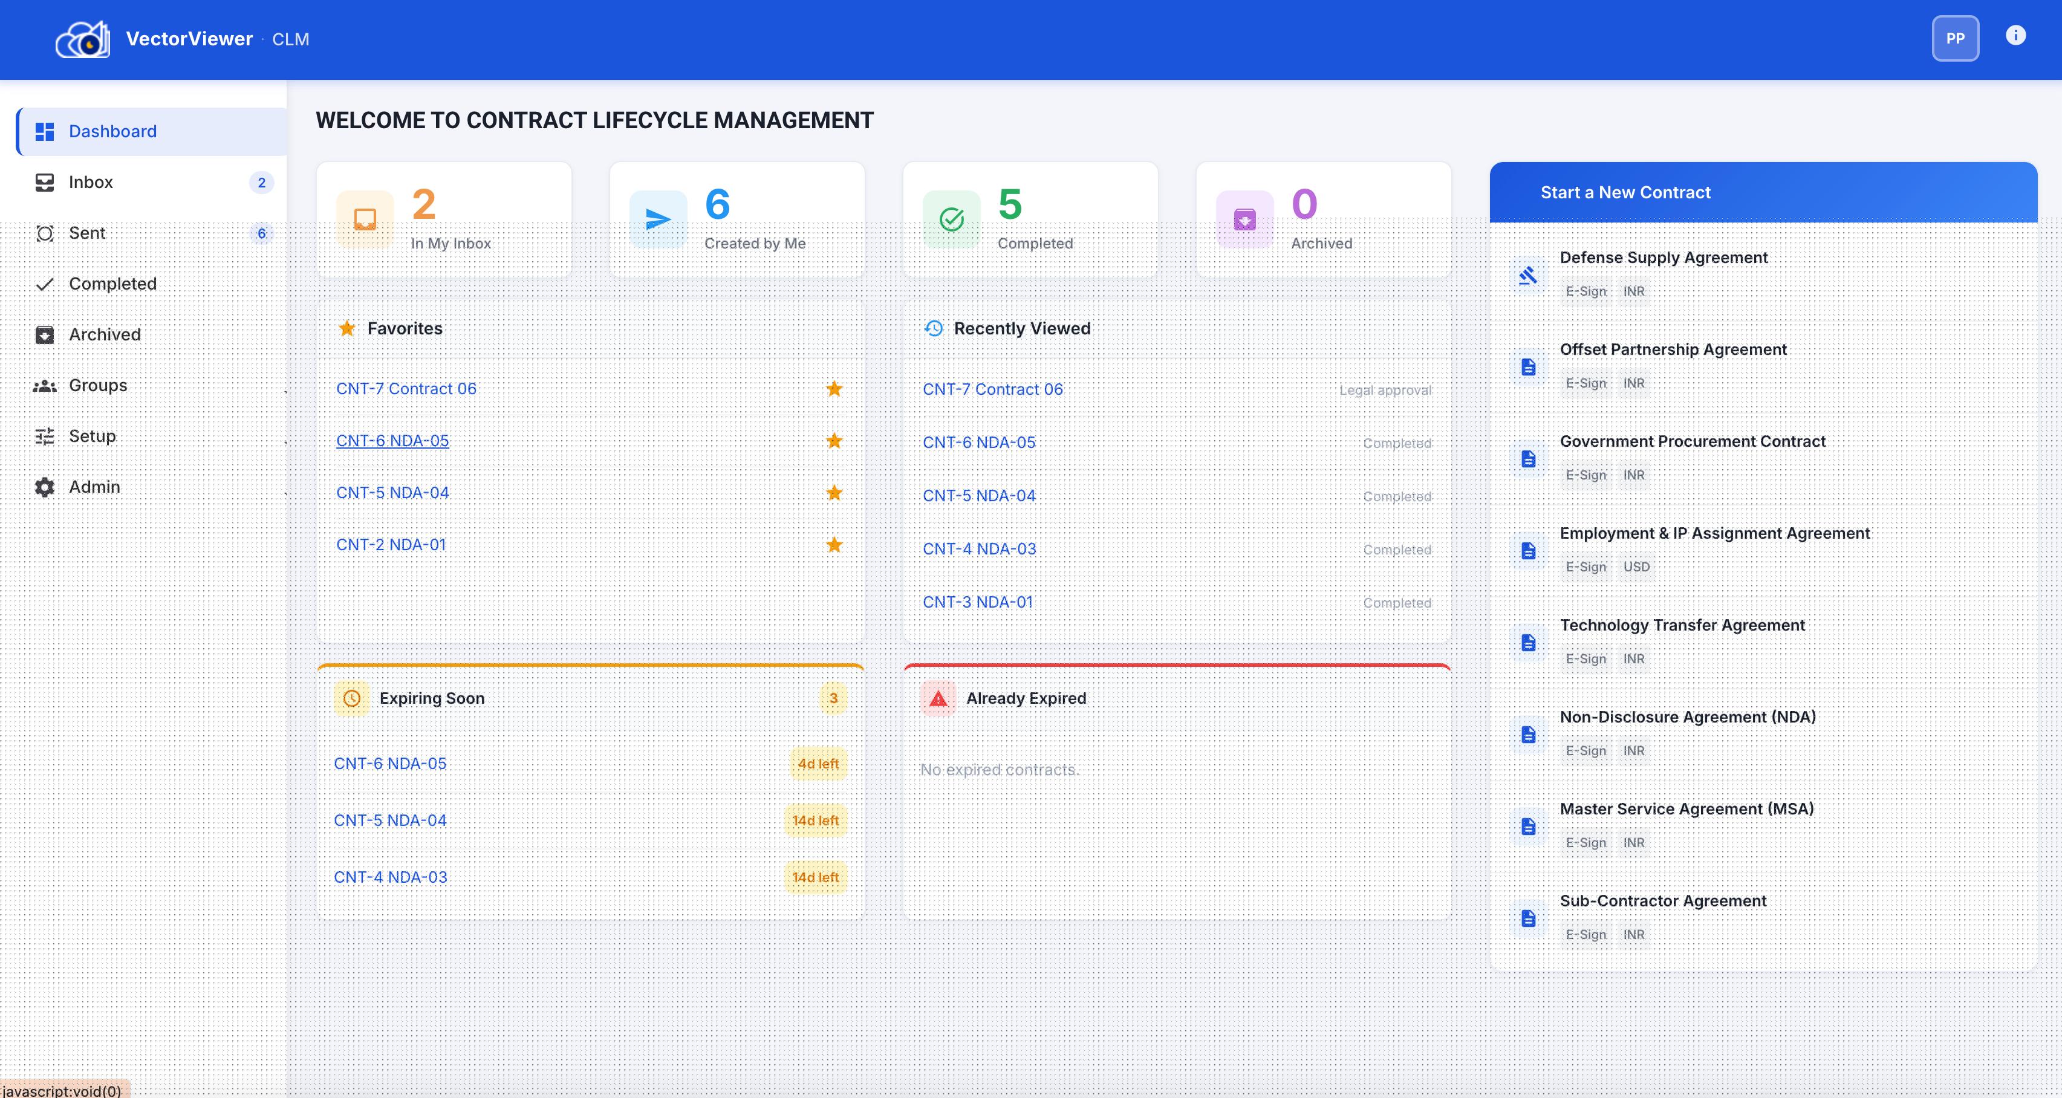Click the Offset Partnership Agreement document icon
2062x1098 pixels.
[1528, 368]
